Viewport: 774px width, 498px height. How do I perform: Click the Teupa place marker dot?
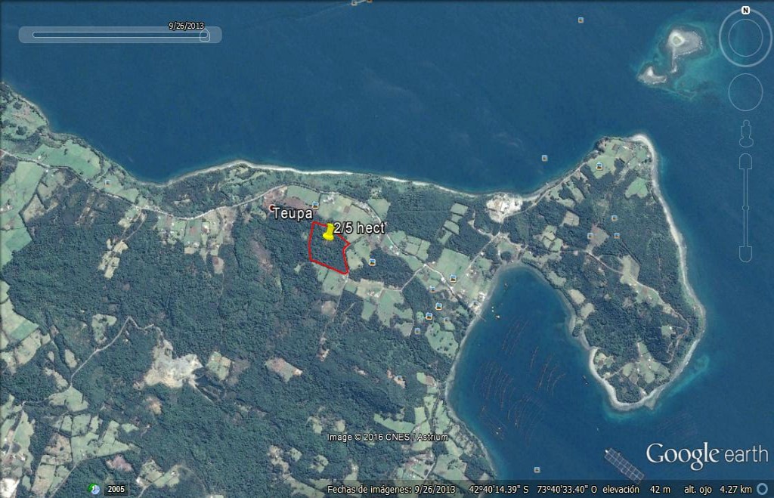(x=272, y=208)
